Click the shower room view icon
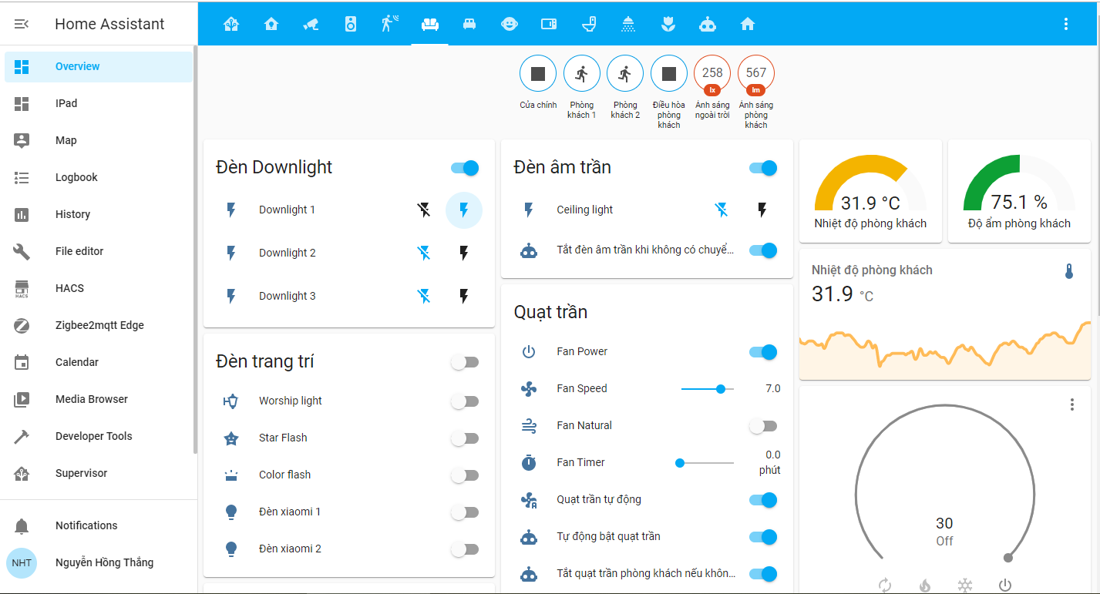1100x594 pixels. pos(629,24)
